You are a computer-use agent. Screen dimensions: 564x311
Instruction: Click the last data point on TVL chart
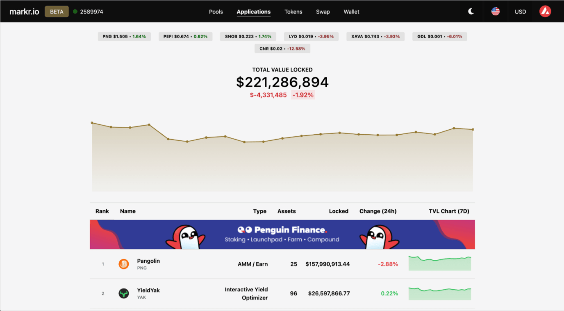[473, 129]
